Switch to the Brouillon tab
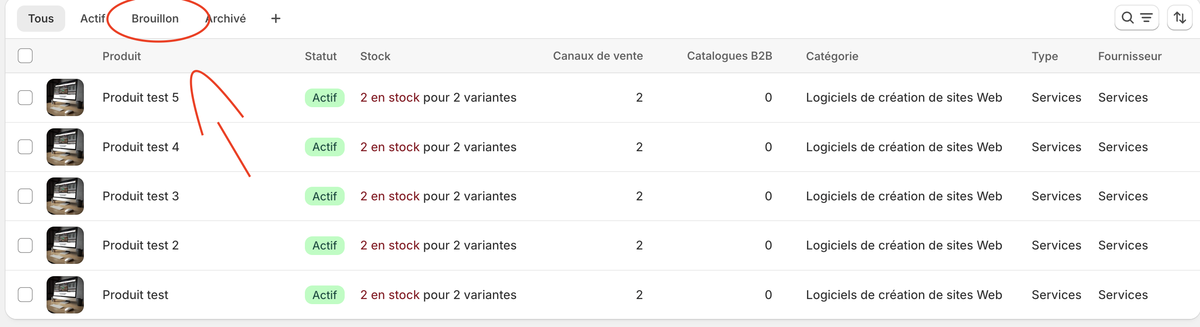This screenshot has width=1200, height=327. (x=155, y=19)
